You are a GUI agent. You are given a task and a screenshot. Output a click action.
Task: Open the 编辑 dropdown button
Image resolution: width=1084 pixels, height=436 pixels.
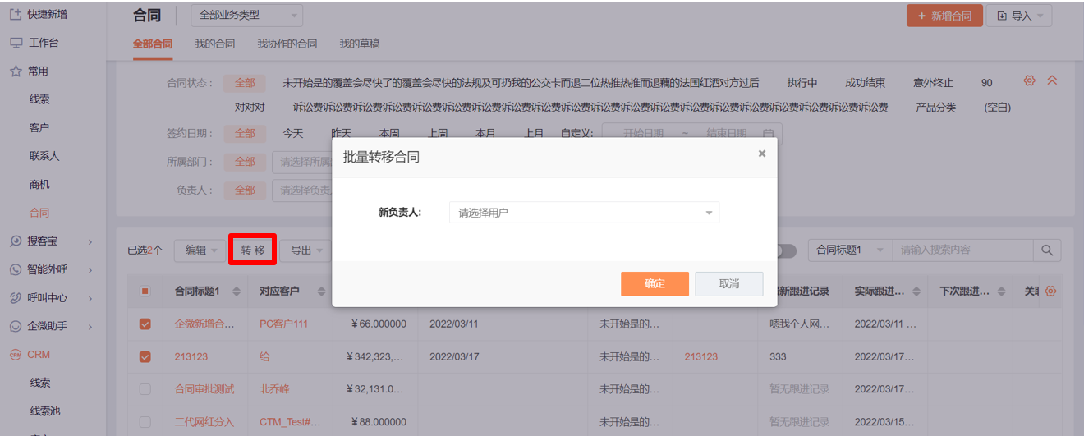[200, 250]
